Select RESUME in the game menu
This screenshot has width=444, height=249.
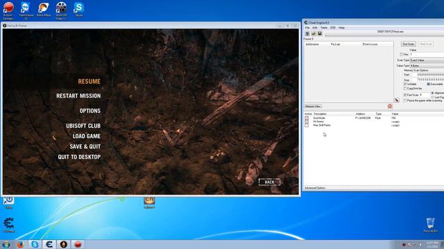click(x=89, y=82)
